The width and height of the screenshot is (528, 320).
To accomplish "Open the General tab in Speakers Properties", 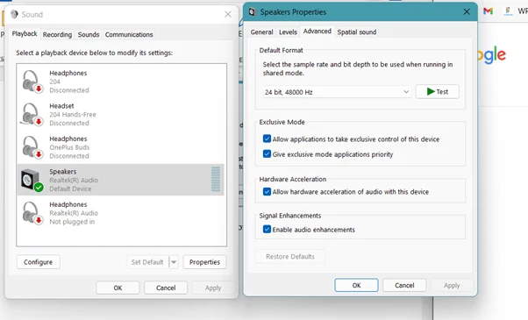I will pos(261,32).
